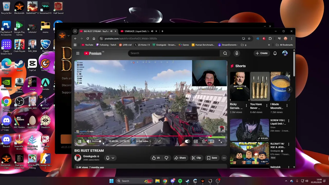Show hidden bookmarks with the chevron
This screenshot has width=329, height=185.
269,45
